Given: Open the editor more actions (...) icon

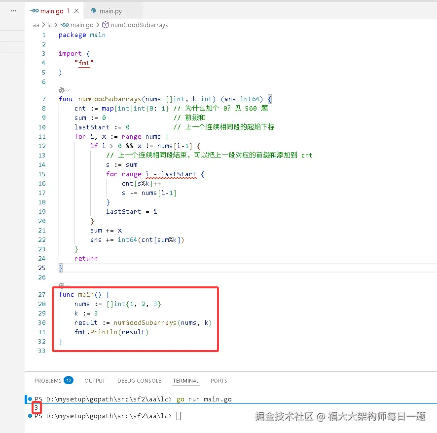Looking at the screenshot, I should [x=13, y=10].
